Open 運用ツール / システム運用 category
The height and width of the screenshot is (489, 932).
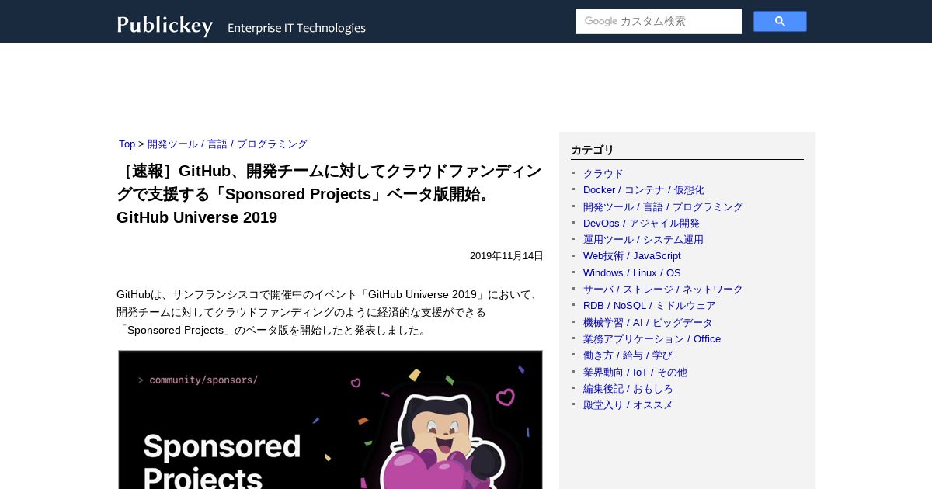coord(643,240)
